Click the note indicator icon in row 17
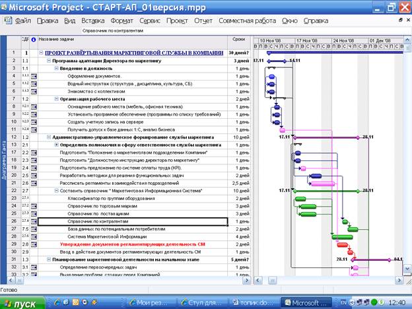Image resolution: width=412 pixels, height=309 pixels. (x=34, y=153)
